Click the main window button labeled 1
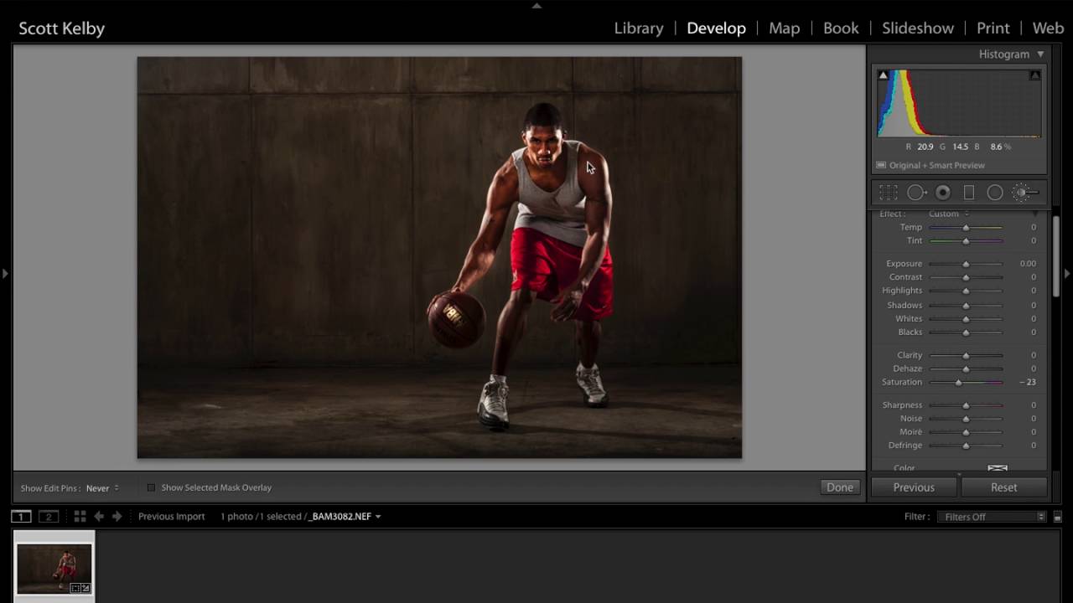 (x=21, y=517)
